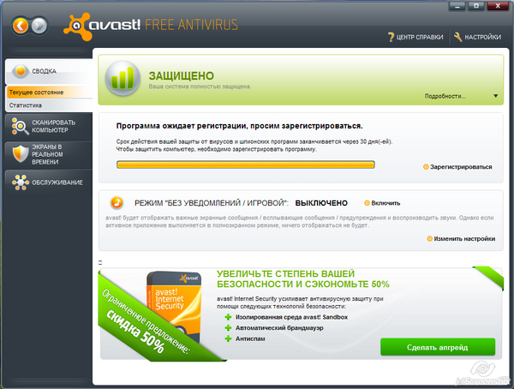Click the orange bullet beside Изменить настройки

coord(430,239)
